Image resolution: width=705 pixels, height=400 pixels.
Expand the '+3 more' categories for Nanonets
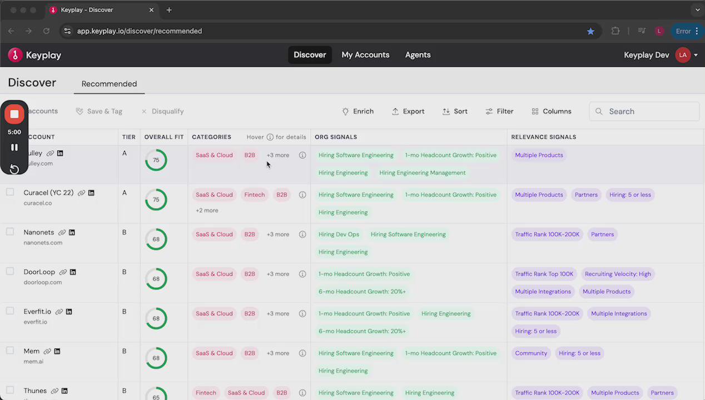pos(278,234)
